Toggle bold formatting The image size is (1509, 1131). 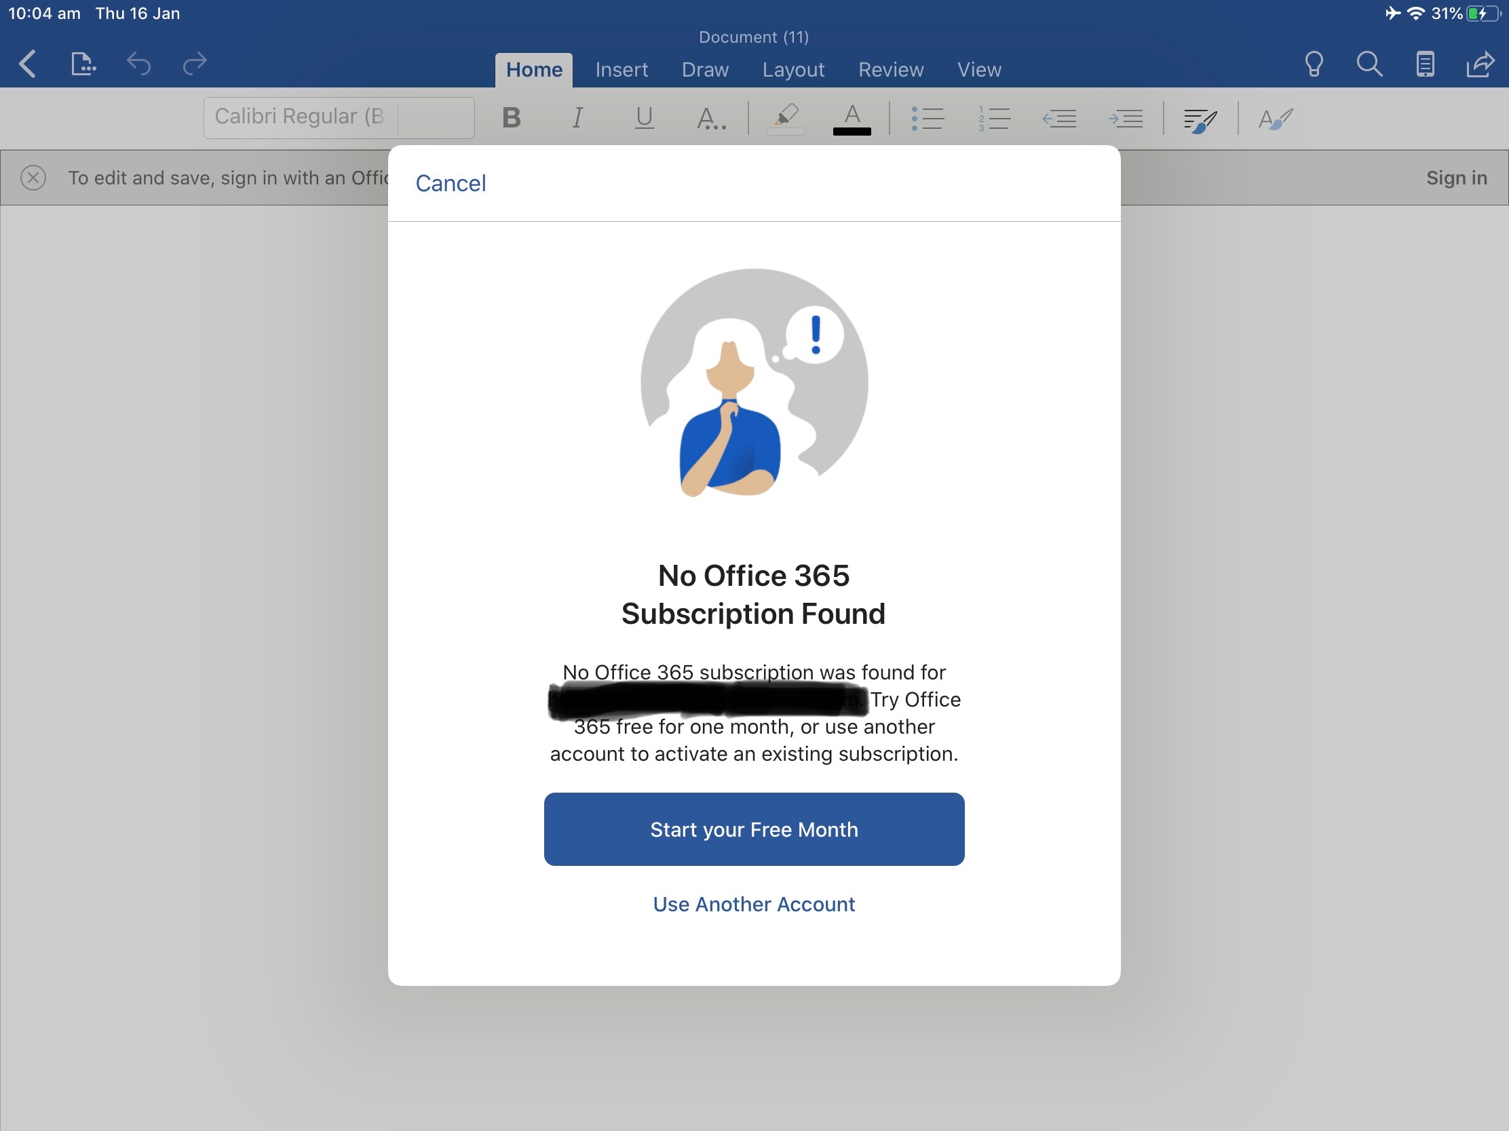tap(511, 118)
